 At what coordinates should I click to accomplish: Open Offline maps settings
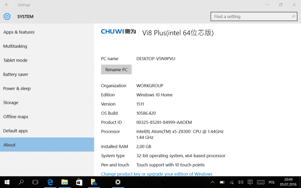tap(47, 116)
